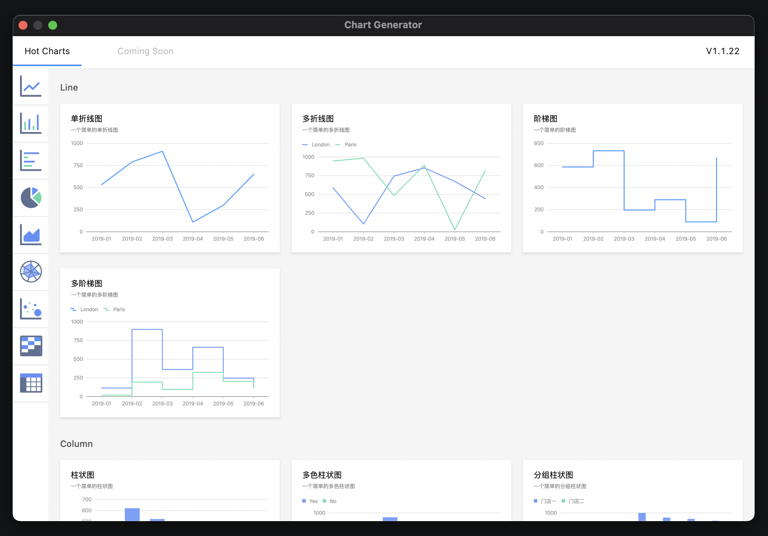Click the 一个简单的柱状图 subtitle
This screenshot has height=536, width=768.
pos(92,486)
